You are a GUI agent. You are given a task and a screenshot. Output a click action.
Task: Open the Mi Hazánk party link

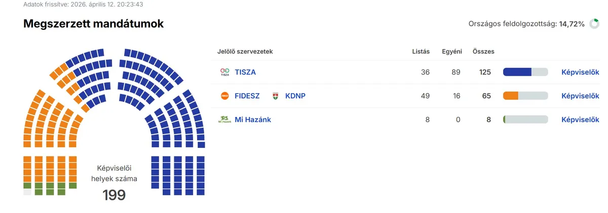pos(253,120)
